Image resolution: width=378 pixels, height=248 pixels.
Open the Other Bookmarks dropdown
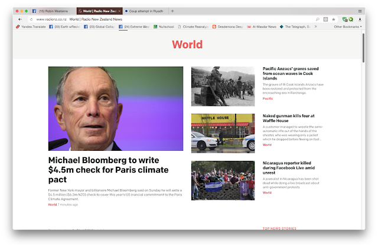348,27
